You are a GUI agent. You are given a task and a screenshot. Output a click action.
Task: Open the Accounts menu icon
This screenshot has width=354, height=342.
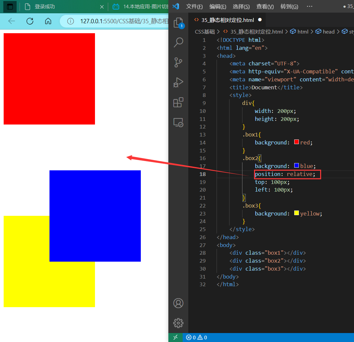click(178, 303)
